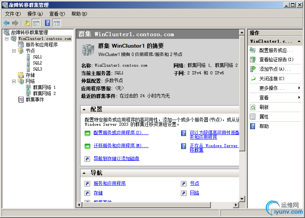Click the shortcut icon next to 存储 link
The height and width of the screenshot is (218, 305).
87,193
